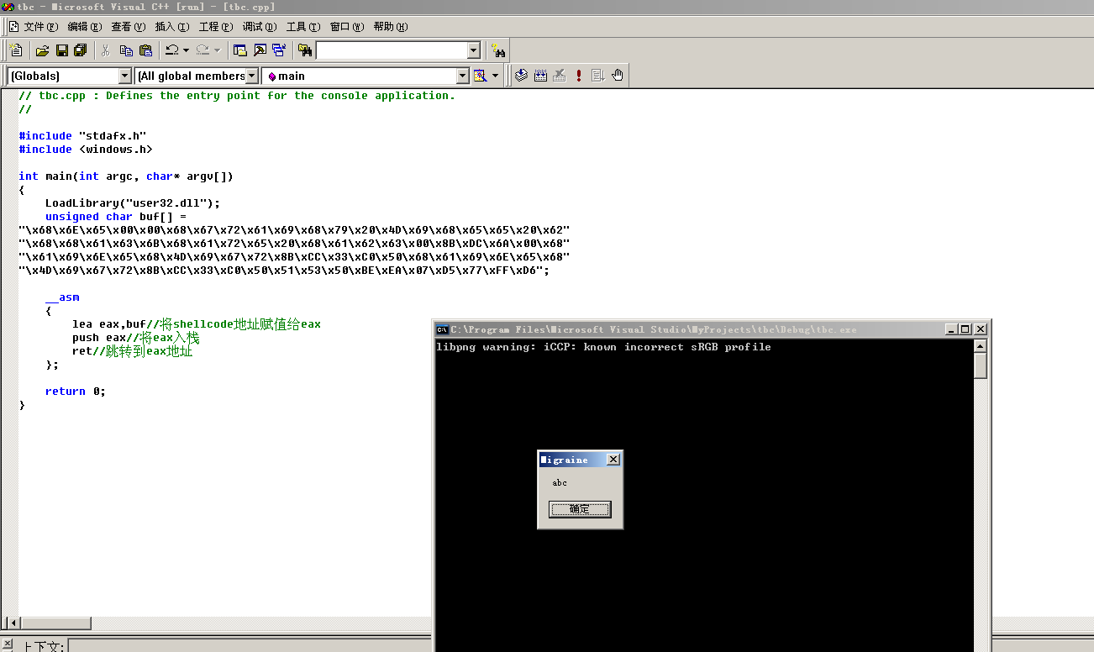Click the editor horizontal scrollbar thumb
The width and height of the screenshot is (1094, 652).
click(55, 623)
